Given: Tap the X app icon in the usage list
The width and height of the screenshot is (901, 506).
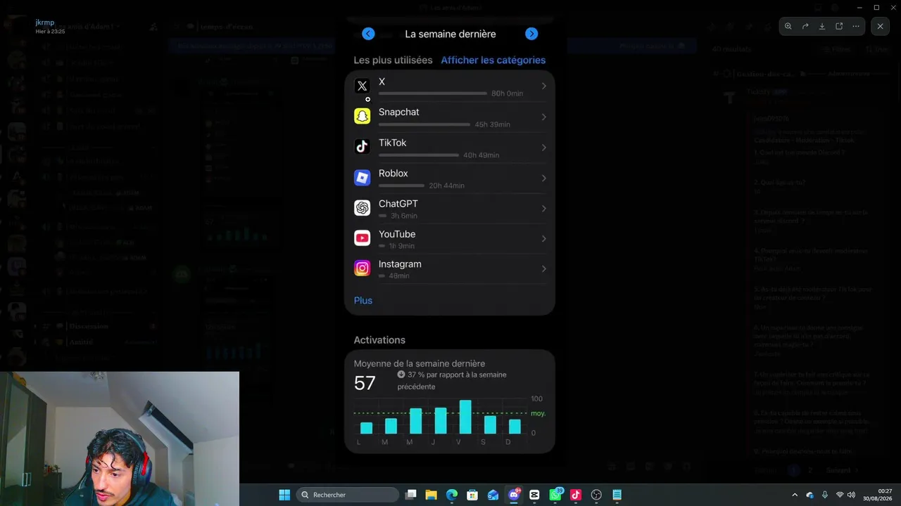Looking at the screenshot, I should (362, 86).
